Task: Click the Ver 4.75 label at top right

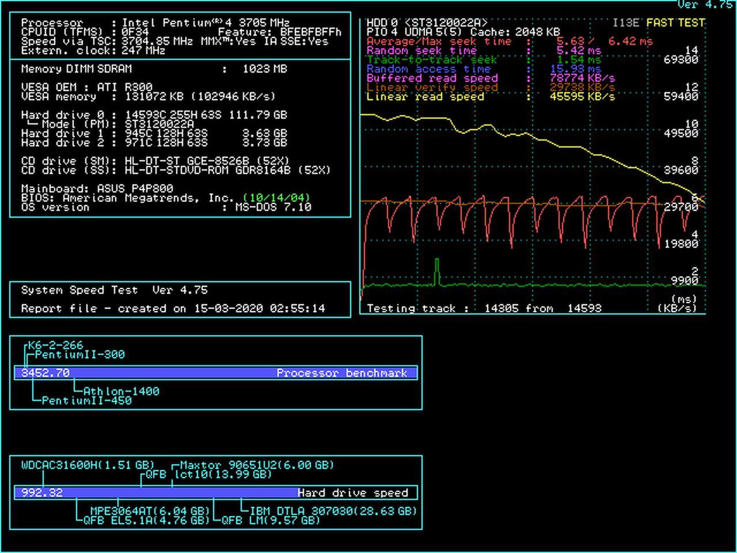Action: pyautogui.click(x=705, y=5)
